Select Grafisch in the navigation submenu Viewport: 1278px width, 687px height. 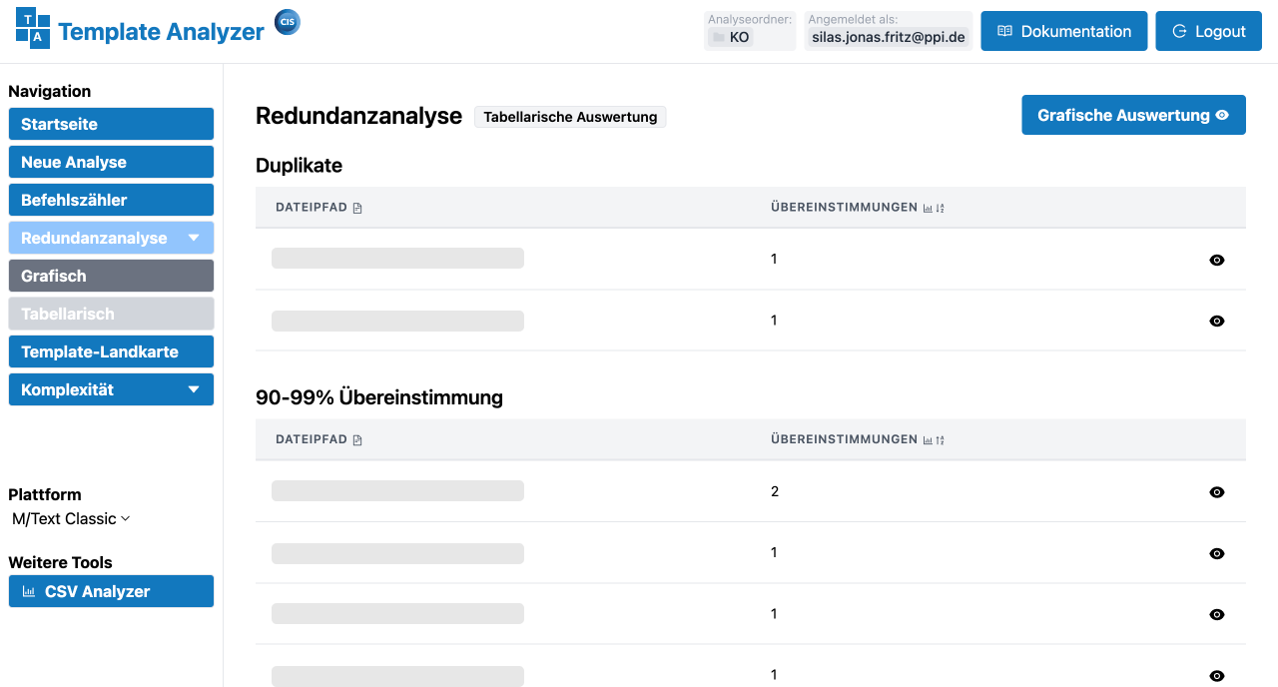[x=111, y=276]
